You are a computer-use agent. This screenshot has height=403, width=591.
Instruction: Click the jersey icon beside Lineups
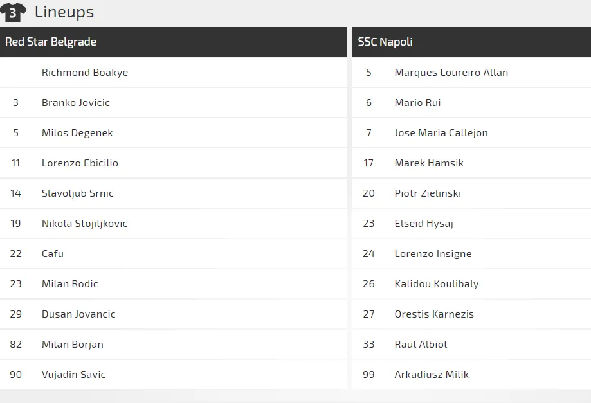pyautogui.click(x=14, y=12)
